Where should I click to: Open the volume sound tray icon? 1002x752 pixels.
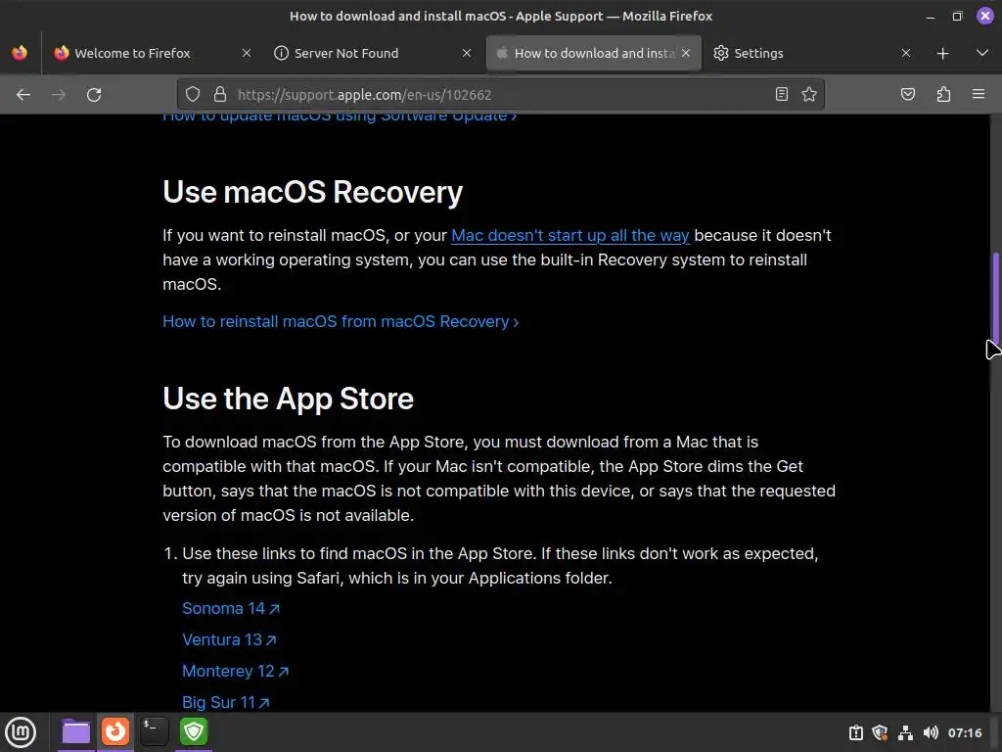pyautogui.click(x=931, y=732)
